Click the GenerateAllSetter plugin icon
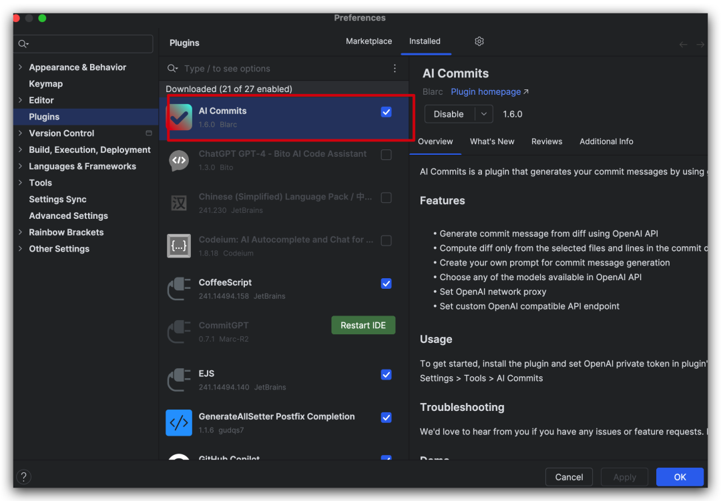The width and height of the screenshot is (721, 501). pyautogui.click(x=179, y=422)
